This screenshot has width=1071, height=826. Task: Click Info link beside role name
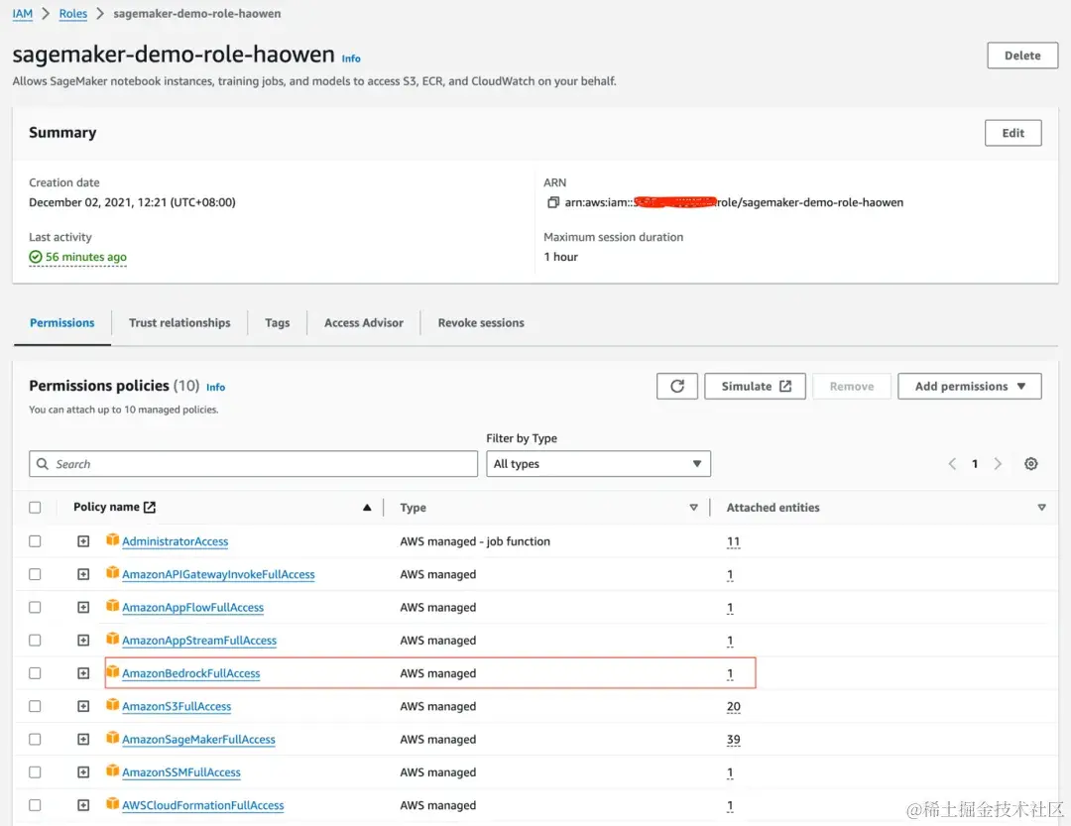(351, 59)
